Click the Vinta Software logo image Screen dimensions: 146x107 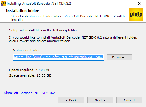tap(136, 15)
